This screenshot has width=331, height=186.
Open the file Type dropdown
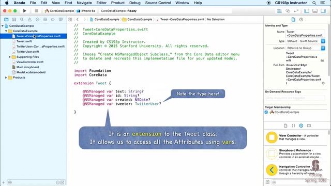pyautogui.click(x=306, y=41)
